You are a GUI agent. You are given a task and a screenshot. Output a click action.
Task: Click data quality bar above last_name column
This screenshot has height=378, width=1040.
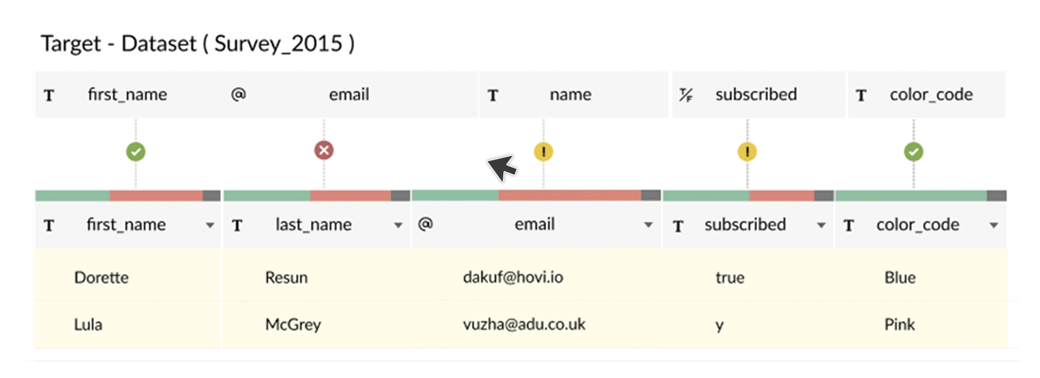click(x=317, y=196)
